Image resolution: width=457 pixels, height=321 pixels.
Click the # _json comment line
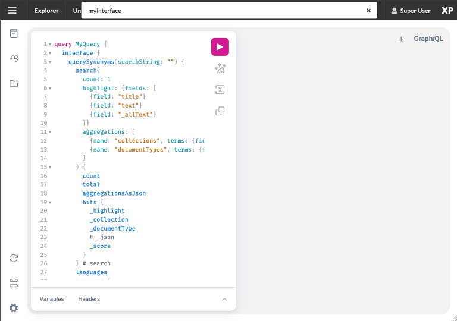pos(102,237)
